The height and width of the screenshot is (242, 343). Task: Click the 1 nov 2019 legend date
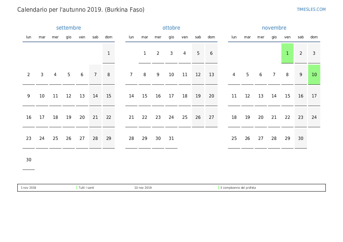pos(28,188)
